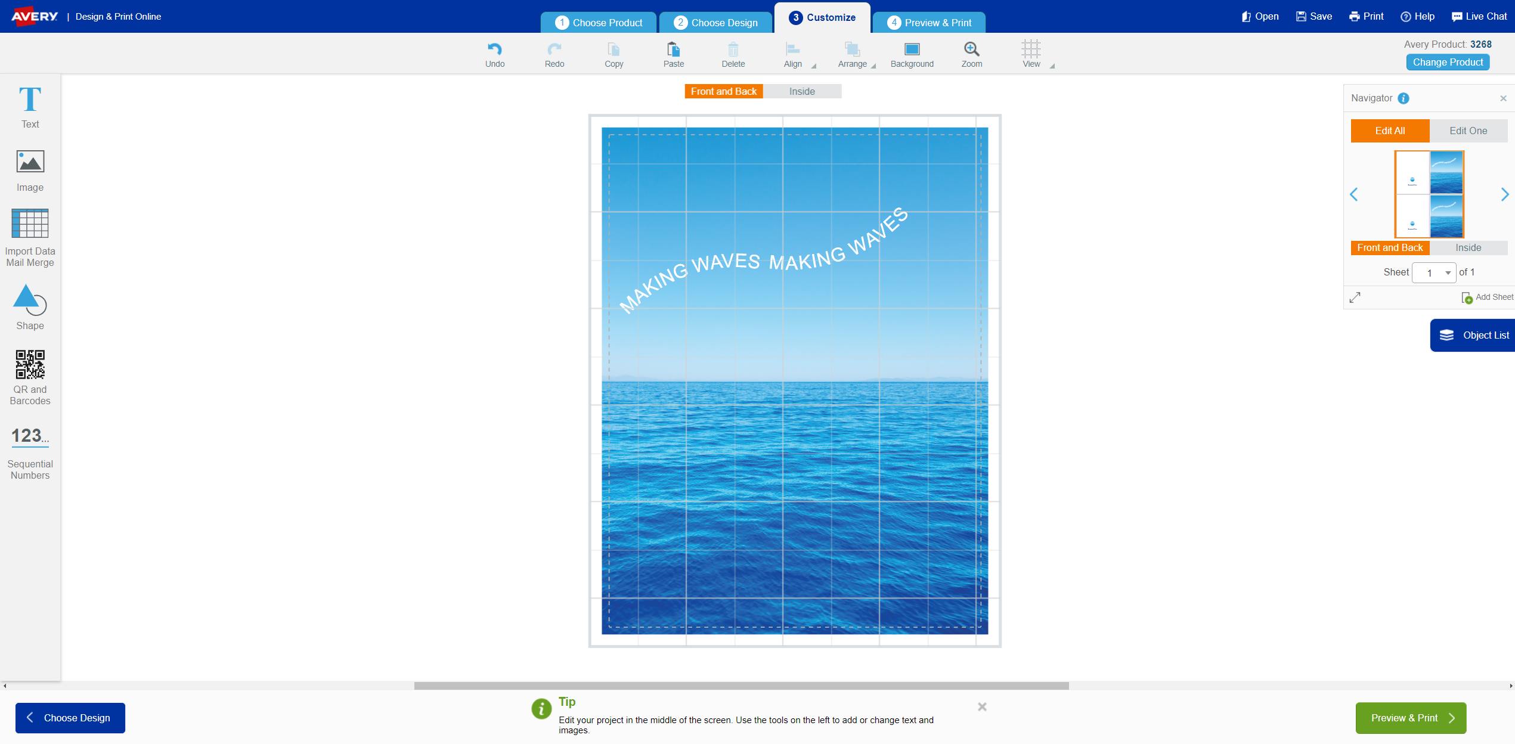Click the Copy toolbar icon
The height and width of the screenshot is (744, 1515).
[614, 55]
